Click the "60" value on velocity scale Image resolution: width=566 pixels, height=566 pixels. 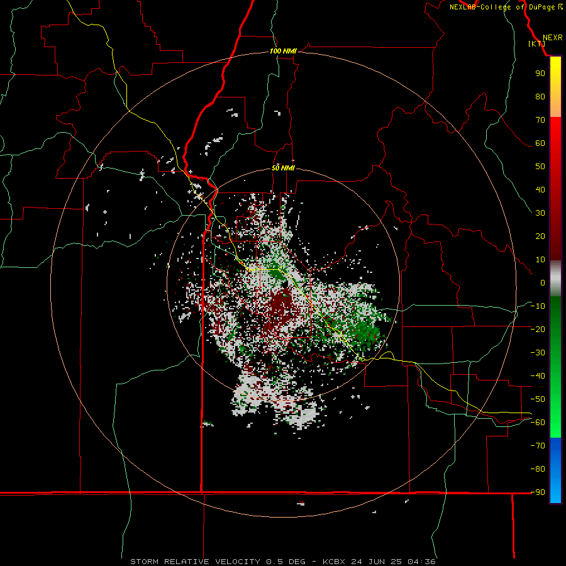tap(540, 143)
